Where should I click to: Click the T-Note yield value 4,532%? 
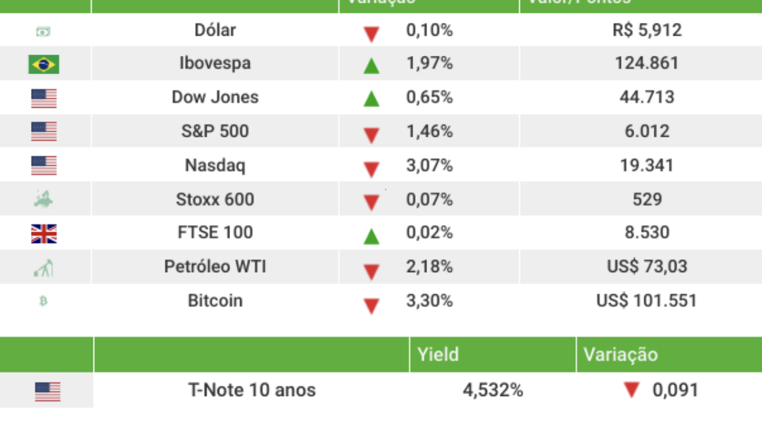point(493,390)
